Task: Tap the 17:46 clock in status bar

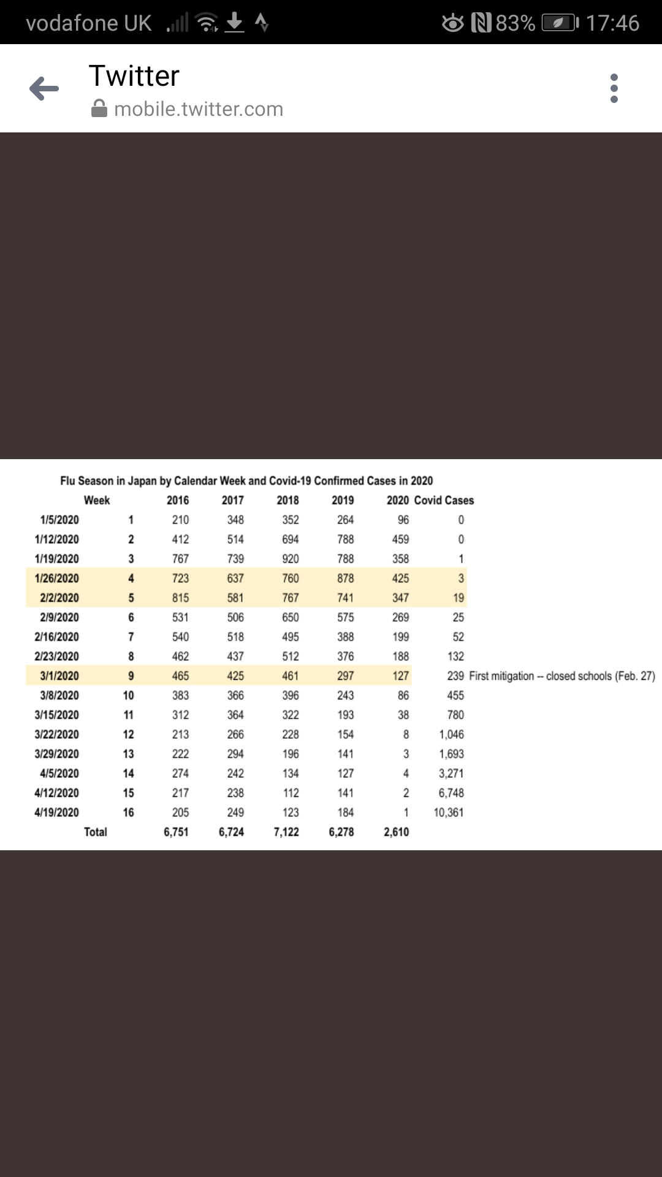Action: (612, 23)
